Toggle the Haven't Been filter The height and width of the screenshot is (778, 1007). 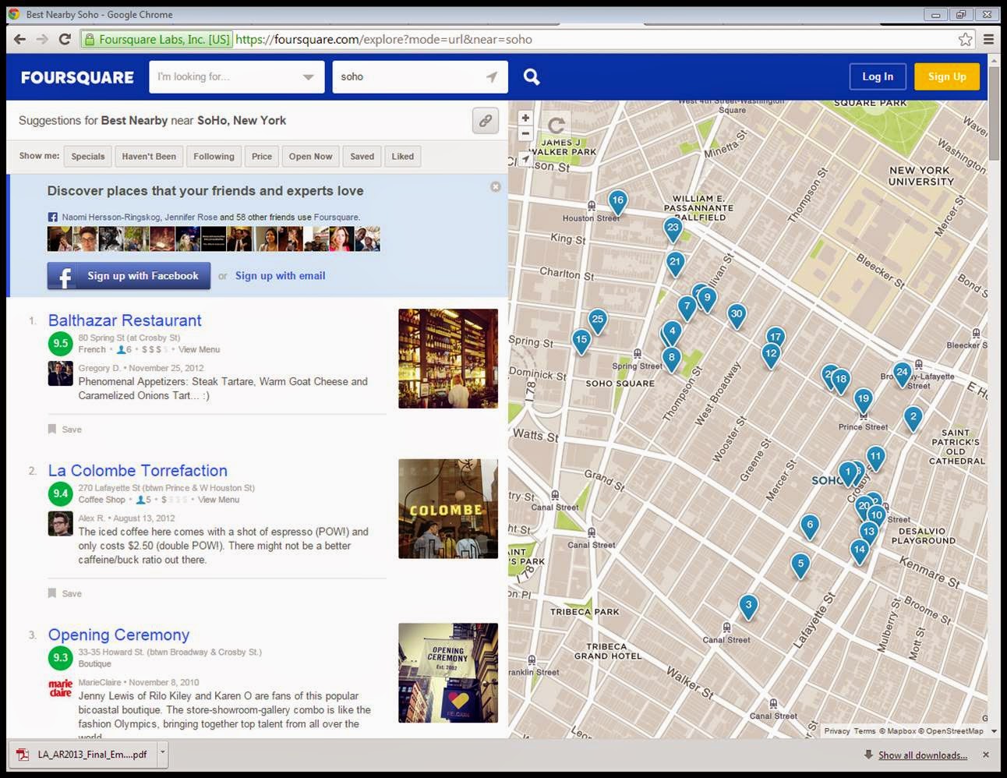tap(149, 157)
